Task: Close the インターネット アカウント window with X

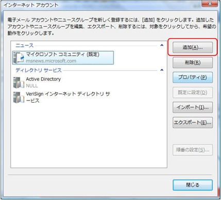Action: [210, 4]
